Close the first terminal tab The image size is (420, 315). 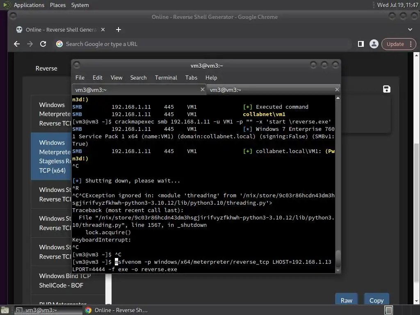click(203, 89)
